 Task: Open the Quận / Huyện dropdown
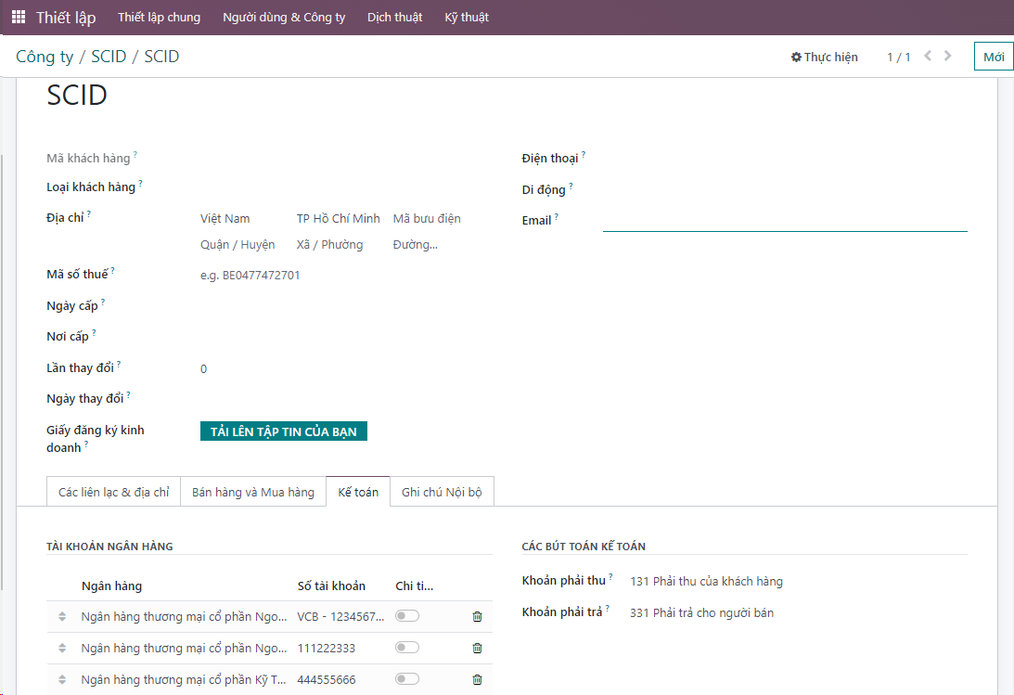(243, 244)
